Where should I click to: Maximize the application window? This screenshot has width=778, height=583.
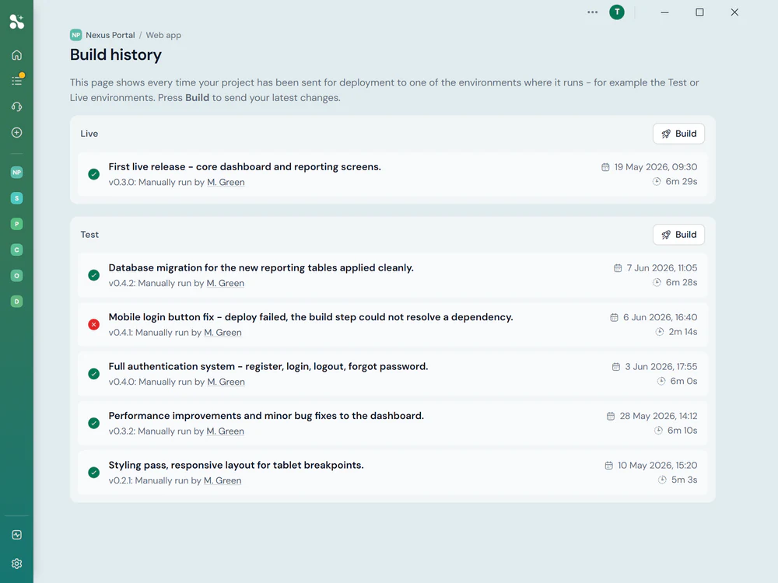[x=699, y=12]
